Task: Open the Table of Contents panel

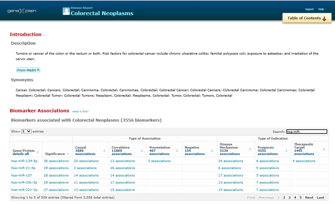Action: point(307,18)
